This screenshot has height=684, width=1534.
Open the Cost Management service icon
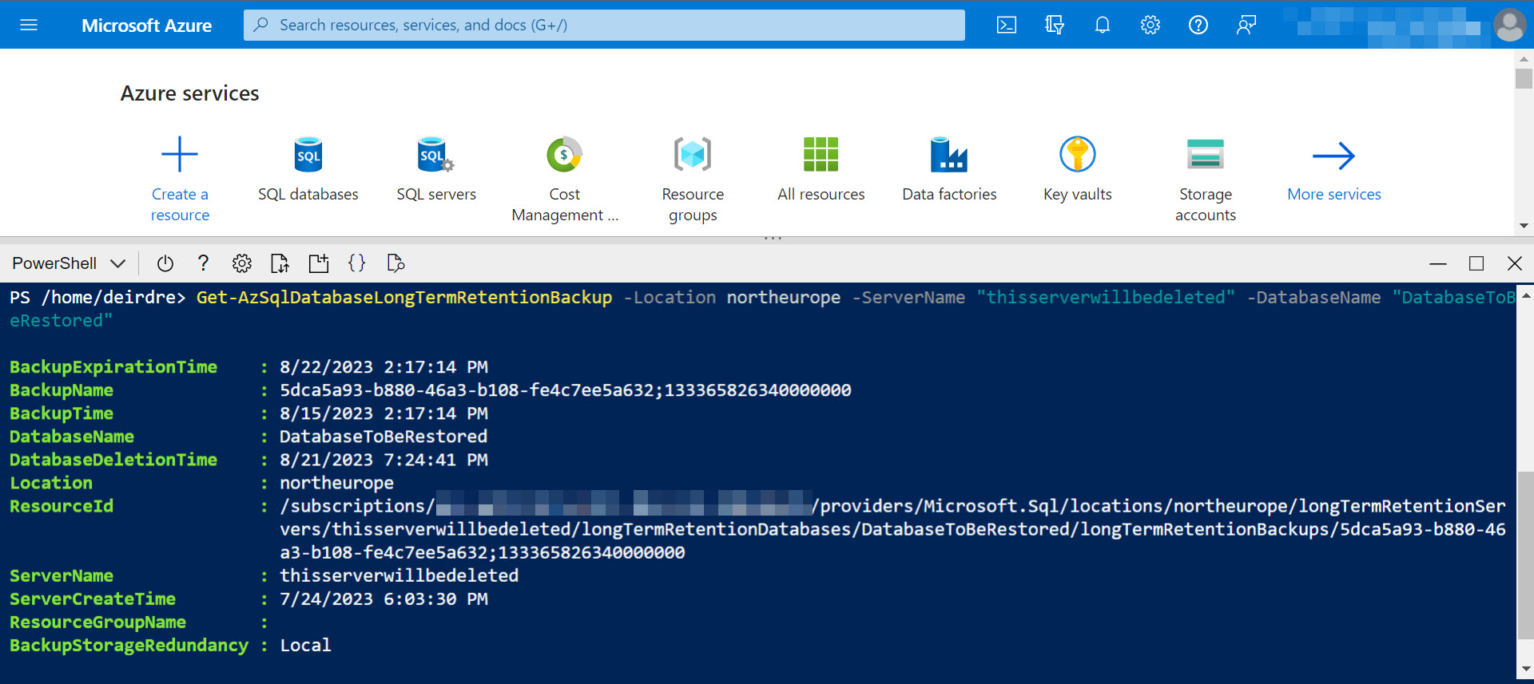click(565, 154)
